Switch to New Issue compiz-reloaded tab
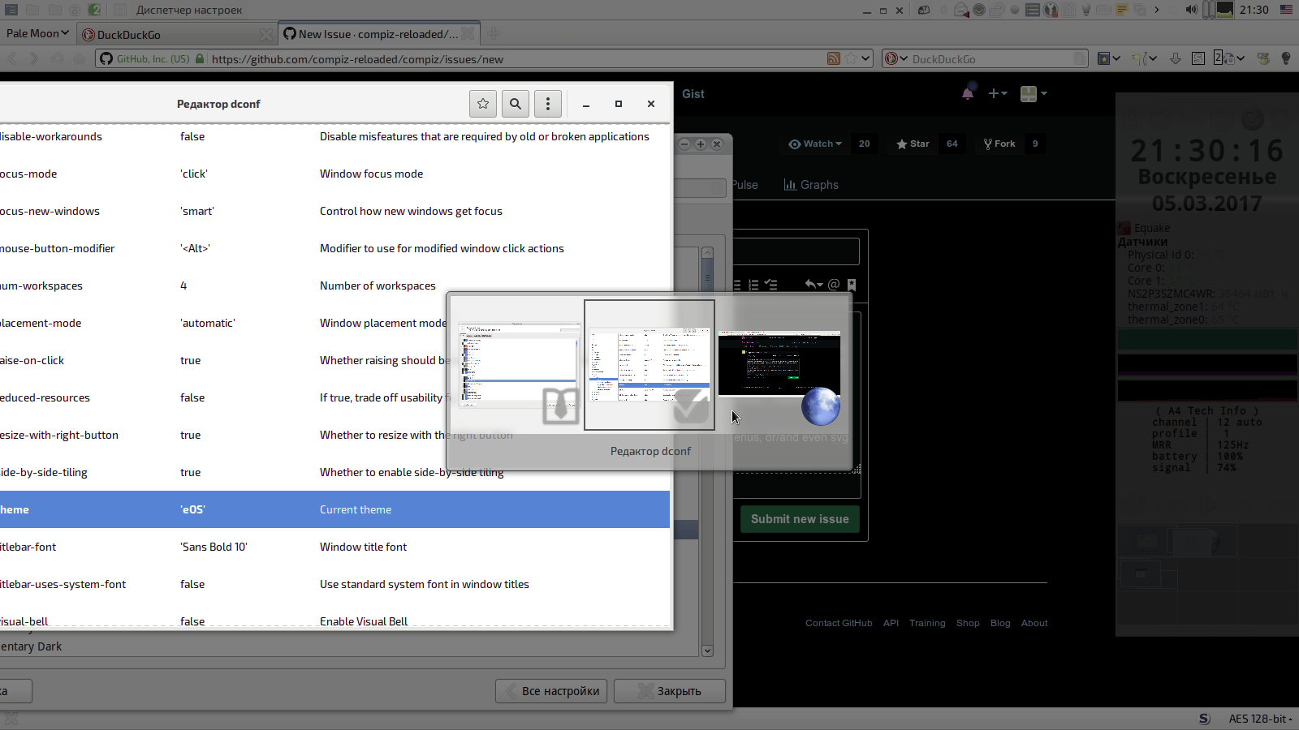Screen dimensions: 1299x730 [378, 34]
